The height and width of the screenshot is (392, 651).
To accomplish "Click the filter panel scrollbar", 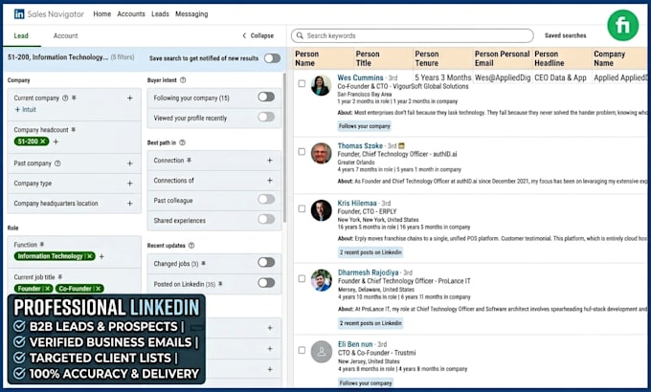I will [x=284, y=147].
